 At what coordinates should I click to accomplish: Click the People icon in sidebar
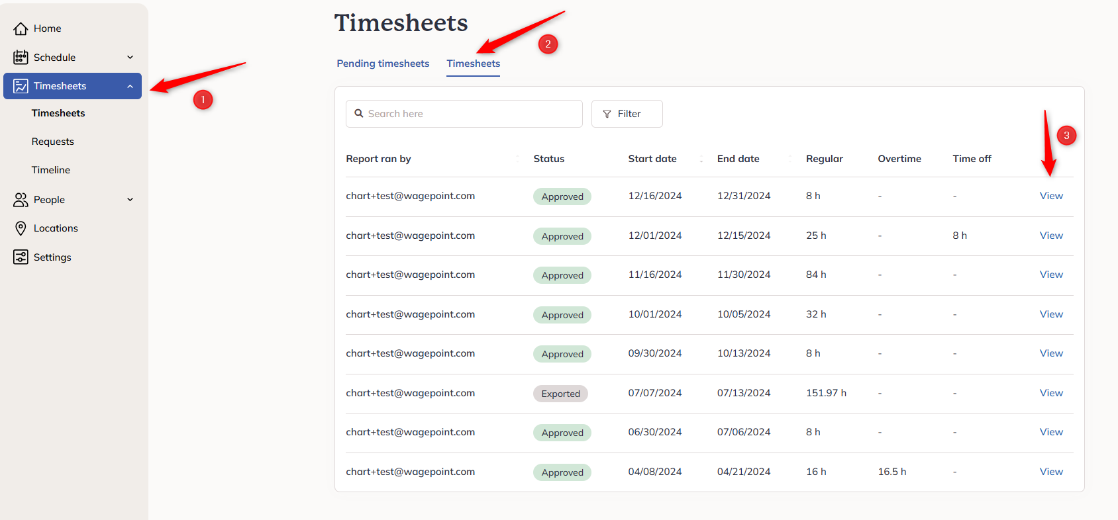pos(21,200)
